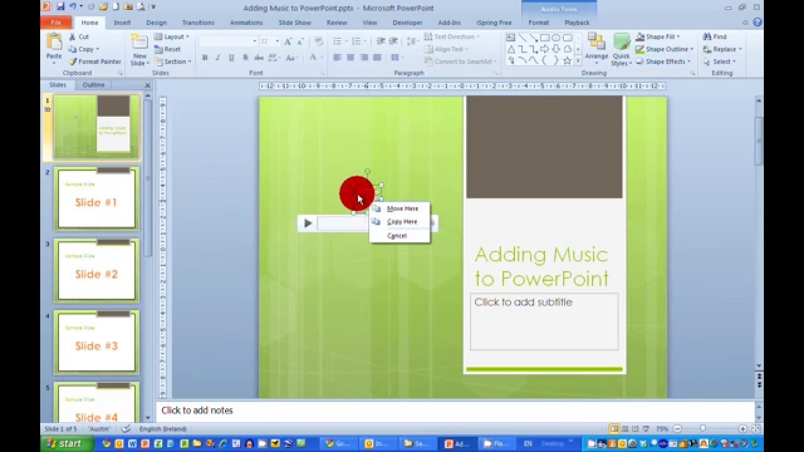This screenshot has height=452, width=804.
Task: Open the Font Size dropdown
Action: 276,40
